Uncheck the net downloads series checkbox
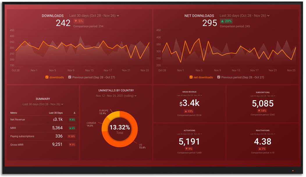 click(191, 77)
